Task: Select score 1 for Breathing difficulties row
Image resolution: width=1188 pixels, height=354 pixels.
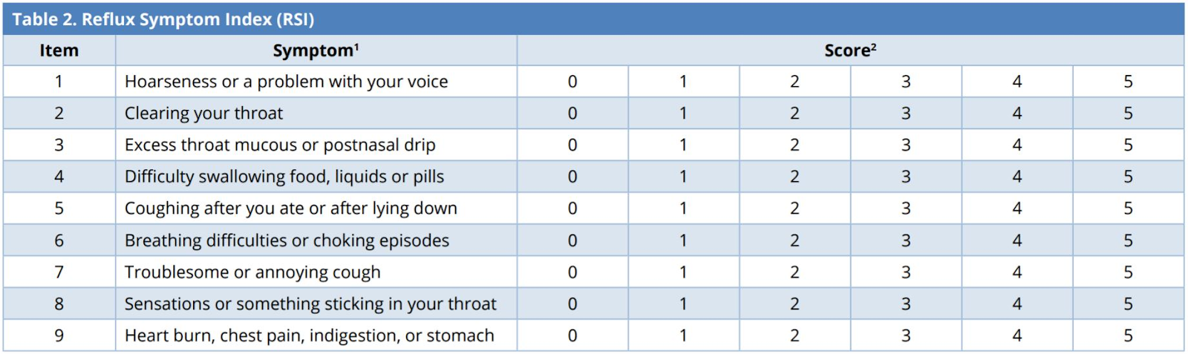Action: [683, 240]
